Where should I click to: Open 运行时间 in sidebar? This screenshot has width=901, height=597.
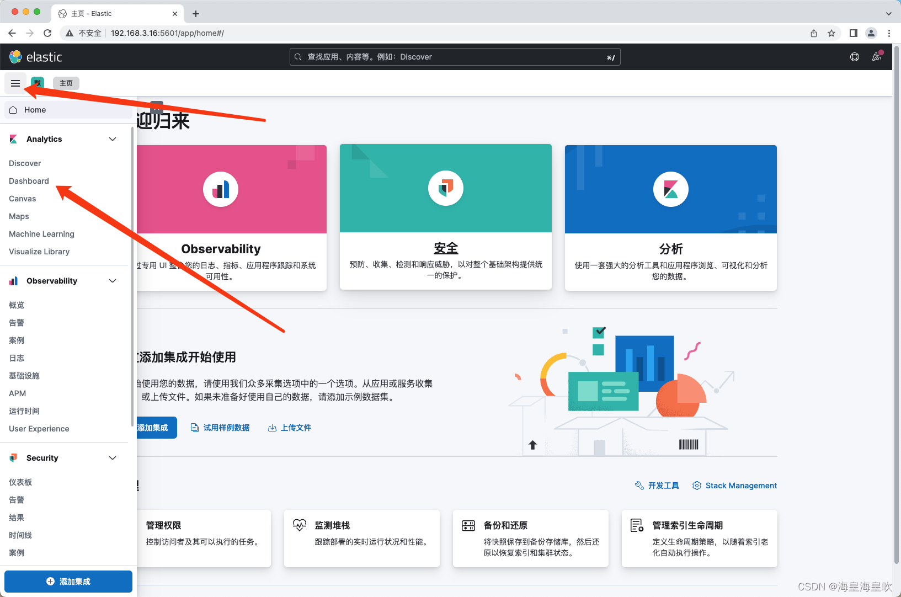click(24, 411)
